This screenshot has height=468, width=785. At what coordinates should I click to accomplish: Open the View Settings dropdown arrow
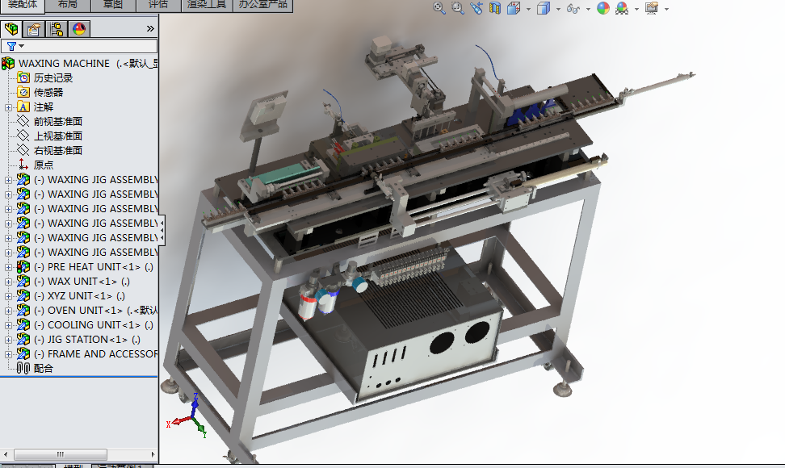(666, 9)
